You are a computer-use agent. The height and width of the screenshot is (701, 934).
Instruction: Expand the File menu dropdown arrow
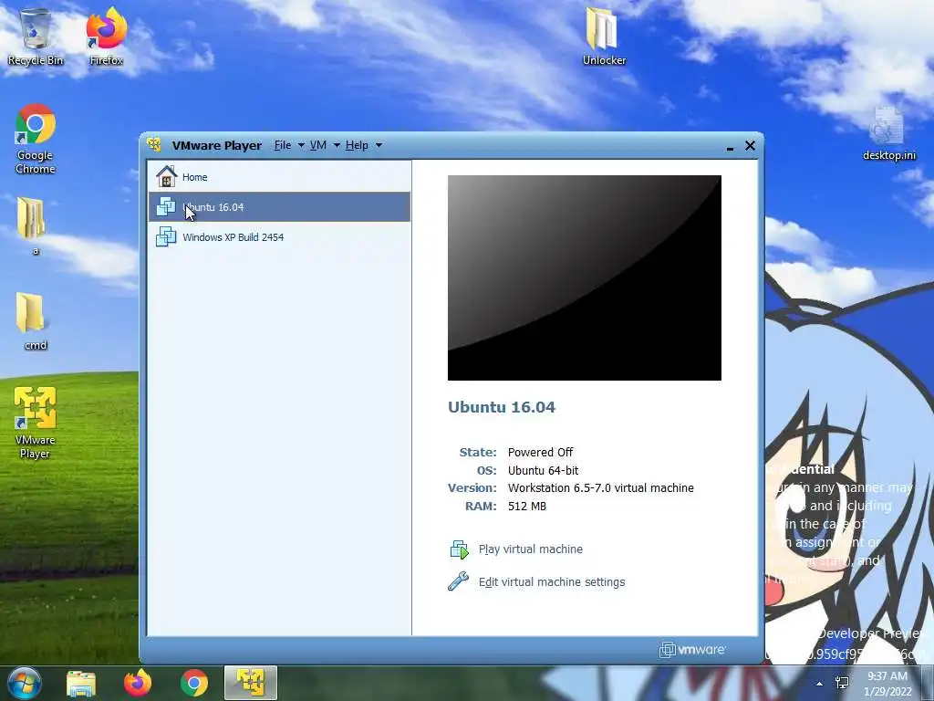point(301,145)
